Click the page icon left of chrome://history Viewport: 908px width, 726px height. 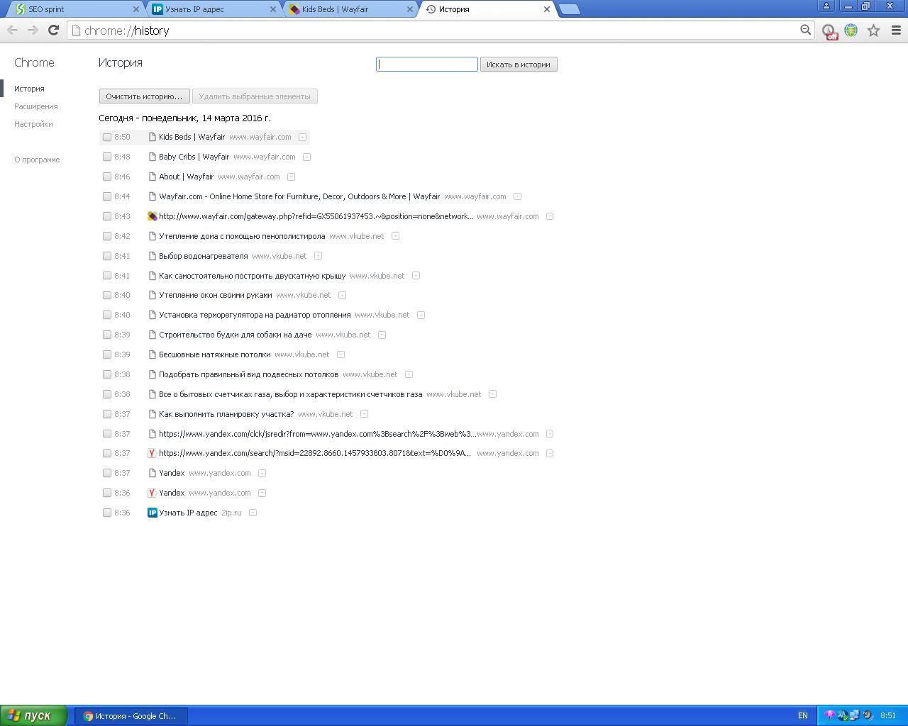[76, 30]
